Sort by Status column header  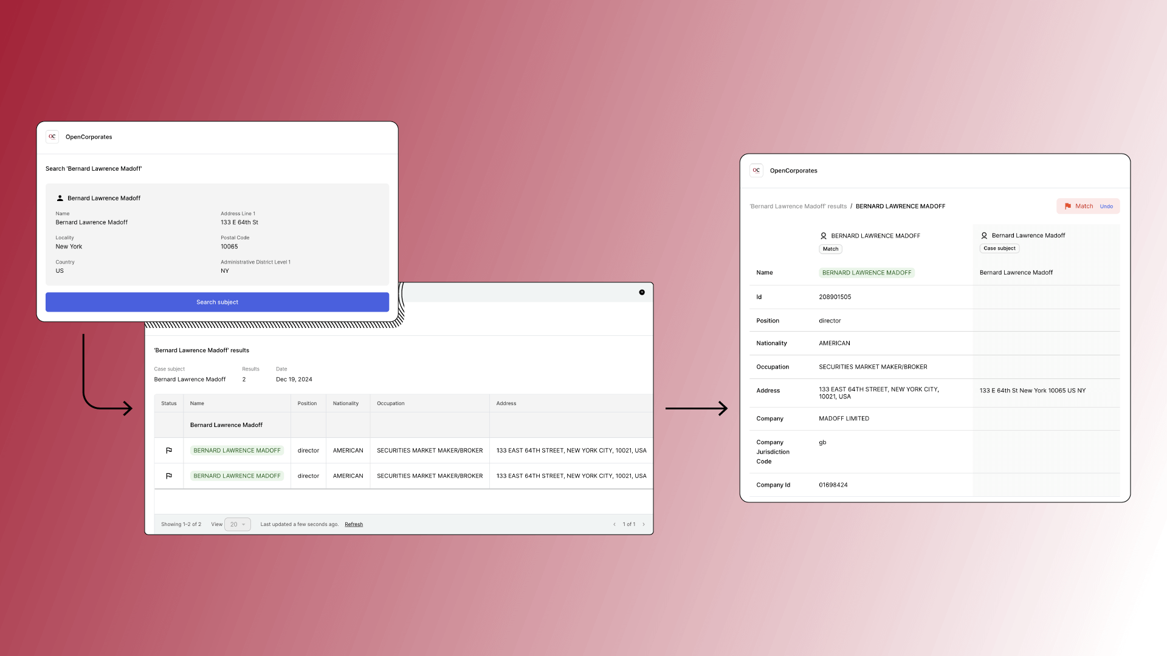[169, 403]
